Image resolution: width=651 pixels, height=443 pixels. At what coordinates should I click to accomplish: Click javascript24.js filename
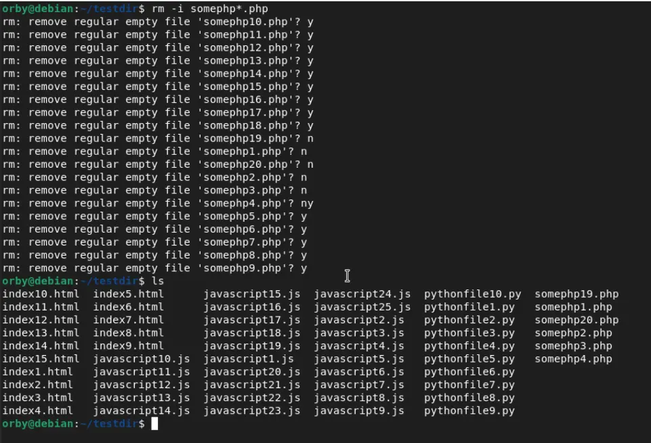pos(362,294)
